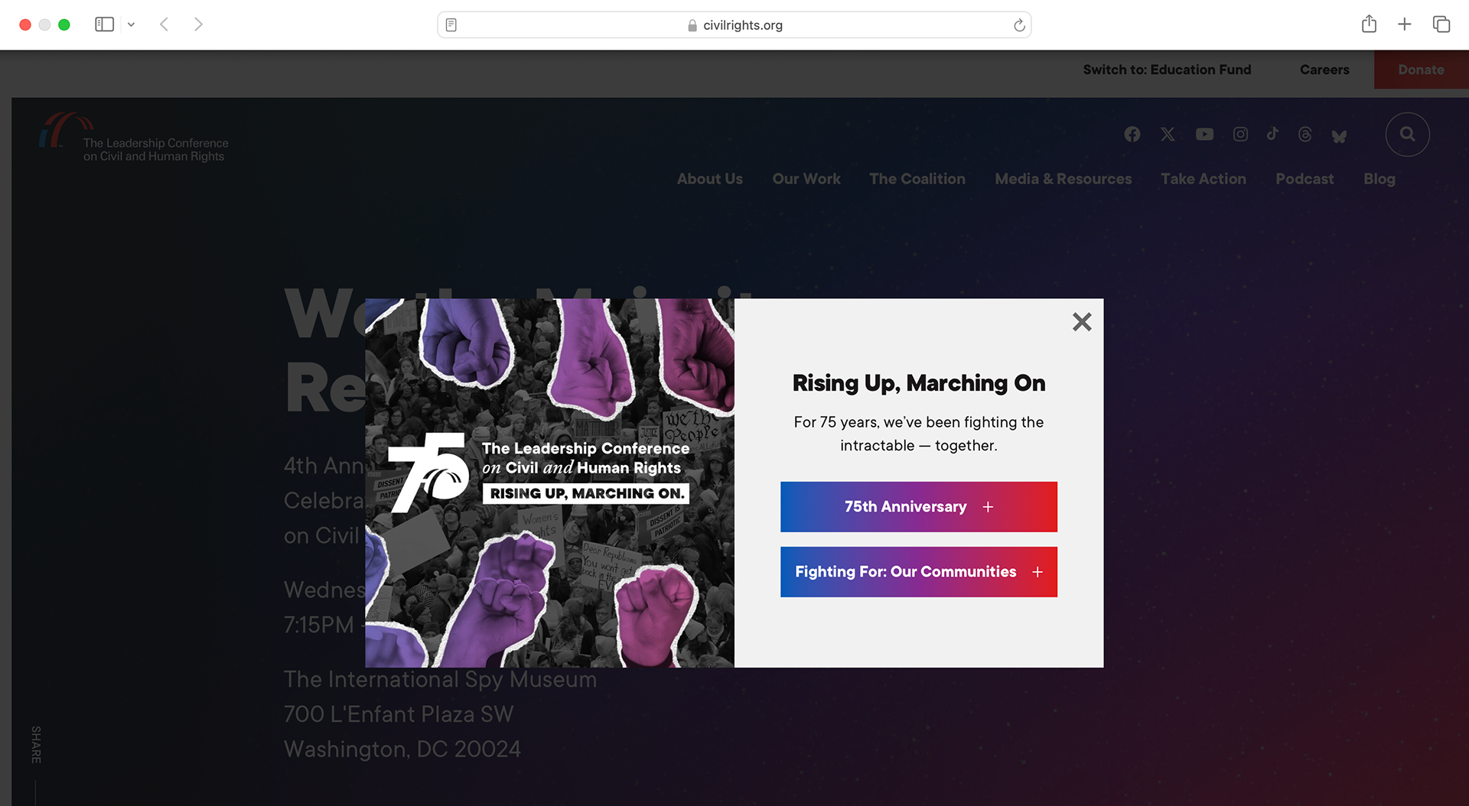Open the About Us menu
1469x806 pixels.
(709, 179)
